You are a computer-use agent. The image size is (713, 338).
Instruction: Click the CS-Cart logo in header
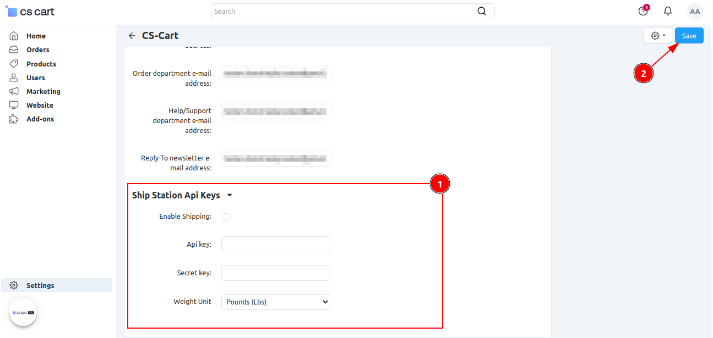(30, 12)
